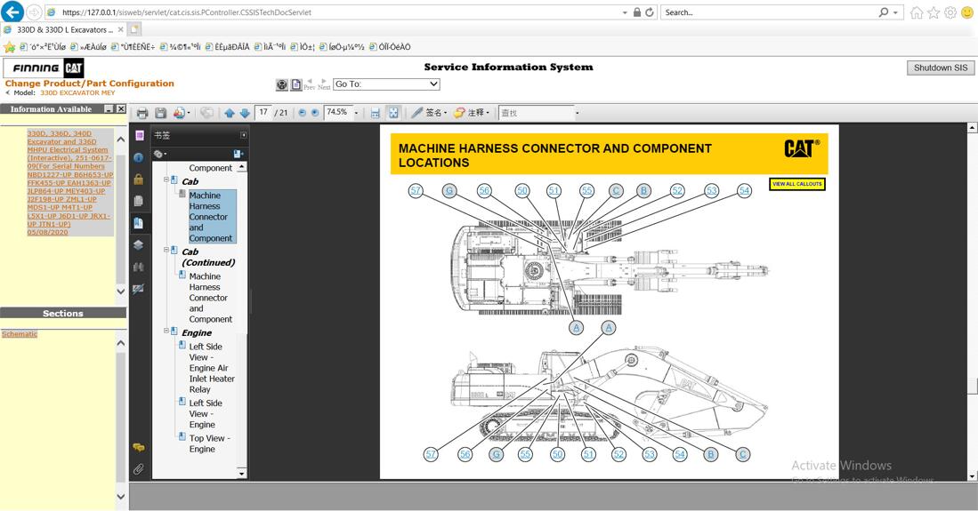Click the PDF find text field
The width and height of the screenshot is (978, 511).
click(x=536, y=113)
